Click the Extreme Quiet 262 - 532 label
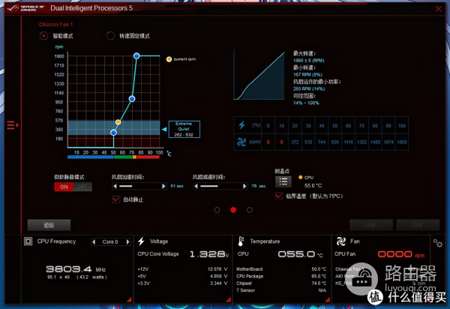This screenshot has width=450, height=309. [x=184, y=129]
